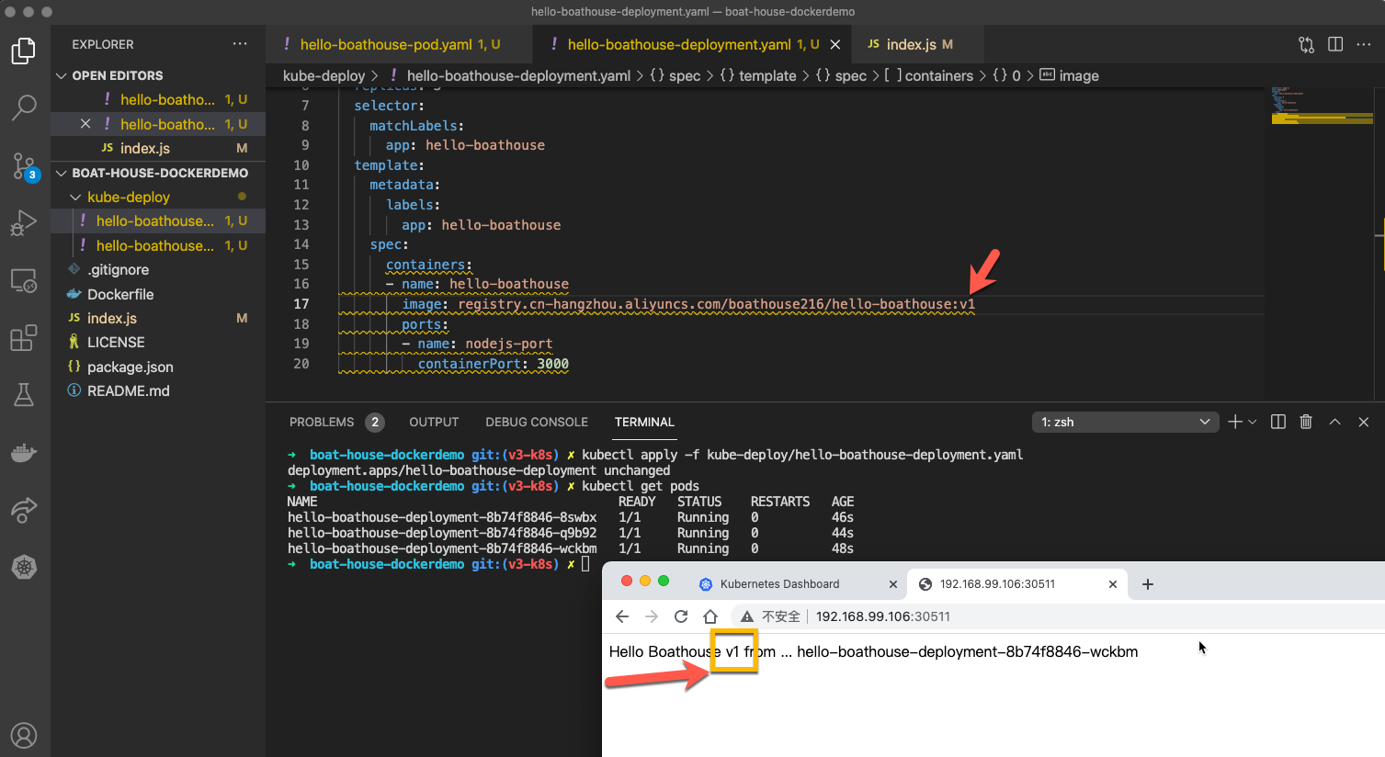Click kube-deploy in the breadcrumb
1385x757 pixels.
[324, 75]
